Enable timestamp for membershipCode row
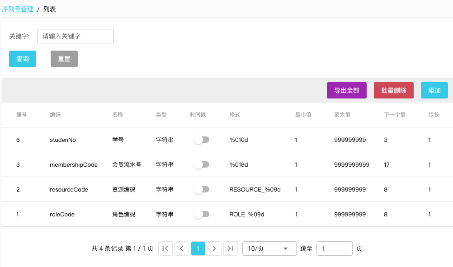The width and height of the screenshot is (453, 267). (x=202, y=165)
